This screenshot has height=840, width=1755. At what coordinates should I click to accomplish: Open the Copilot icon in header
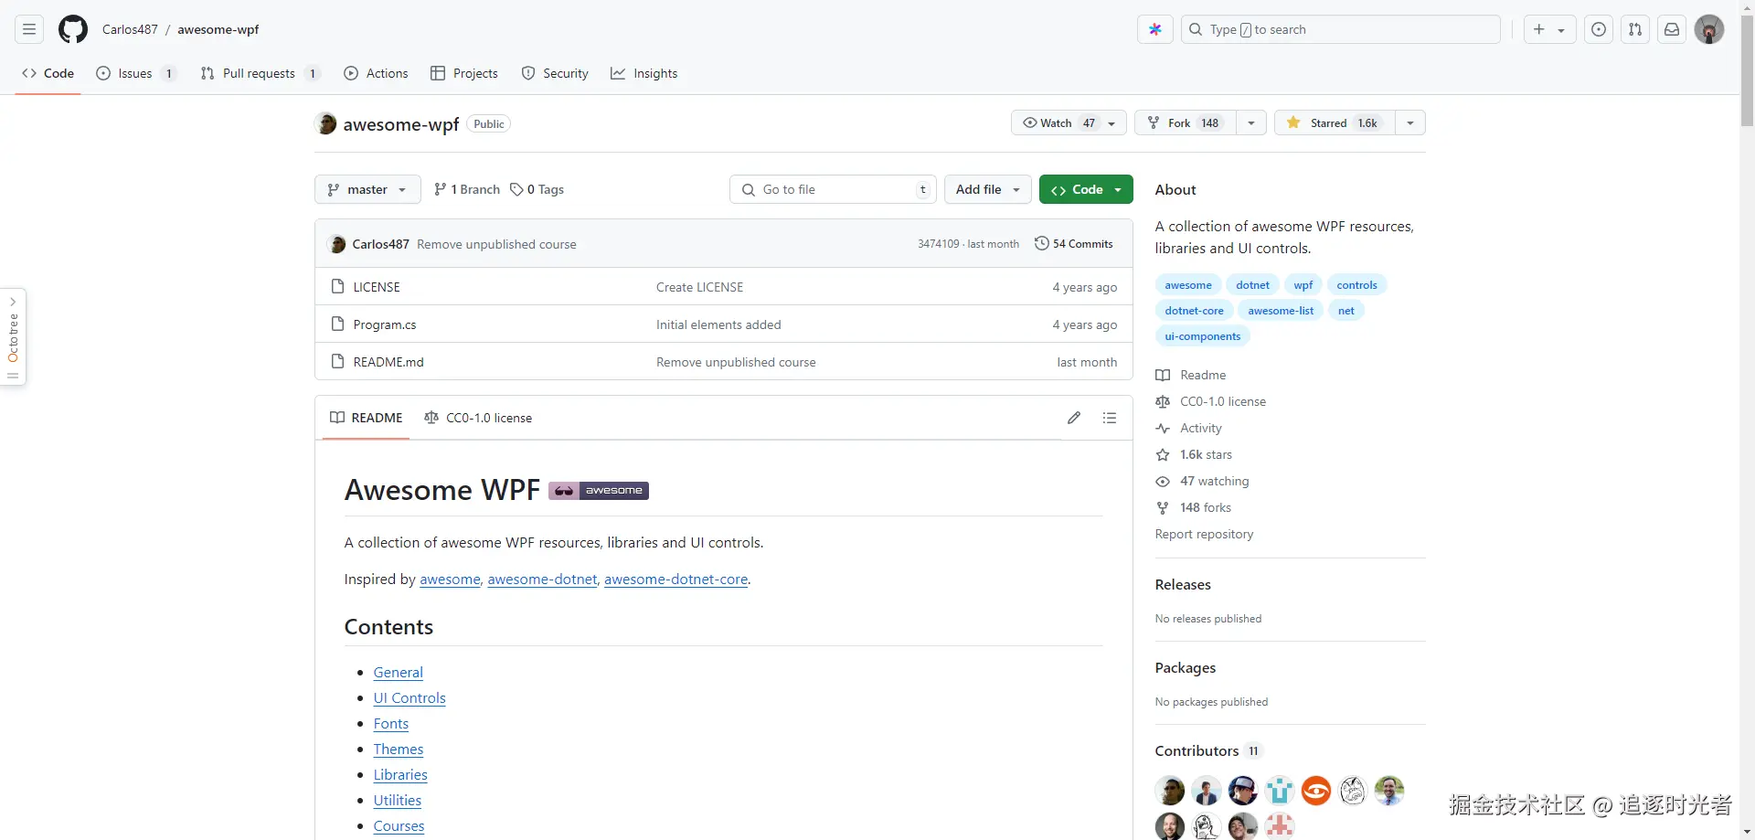pos(1155,29)
